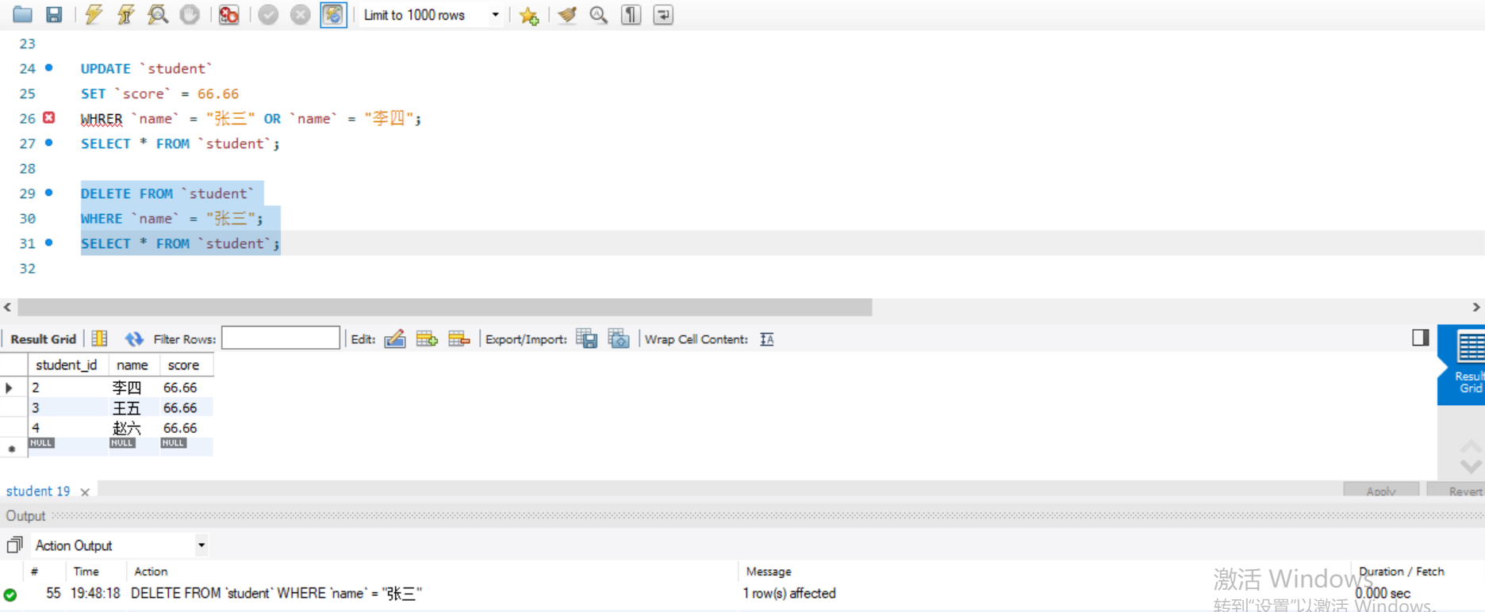Export recordset to external file icon
The height and width of the screenshot is (612, 1485).
point(587,339)
